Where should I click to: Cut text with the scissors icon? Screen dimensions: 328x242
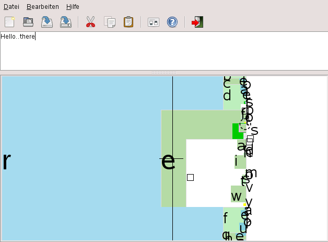tap(90, 22)
